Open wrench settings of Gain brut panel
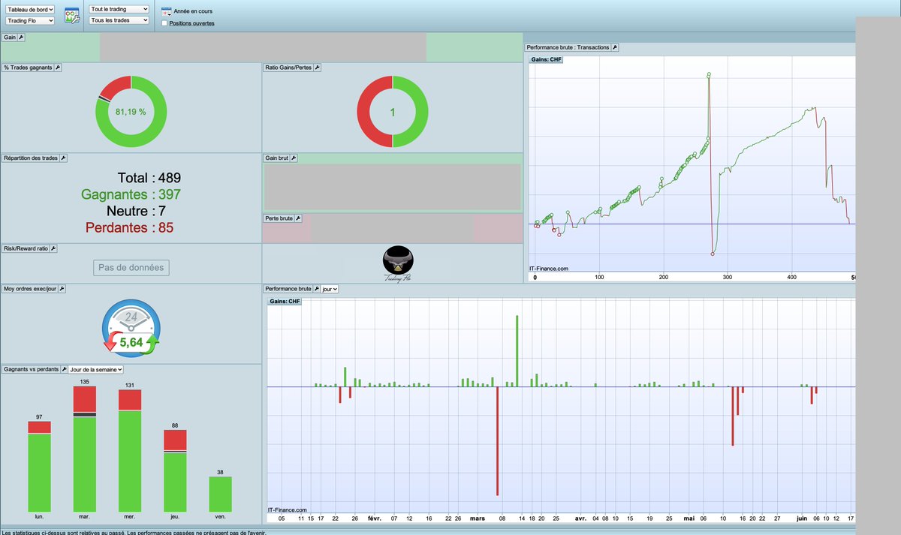Image resolution: width=901 pixels, height=535 pixels. pyautogui.click(x=294, y=158)
